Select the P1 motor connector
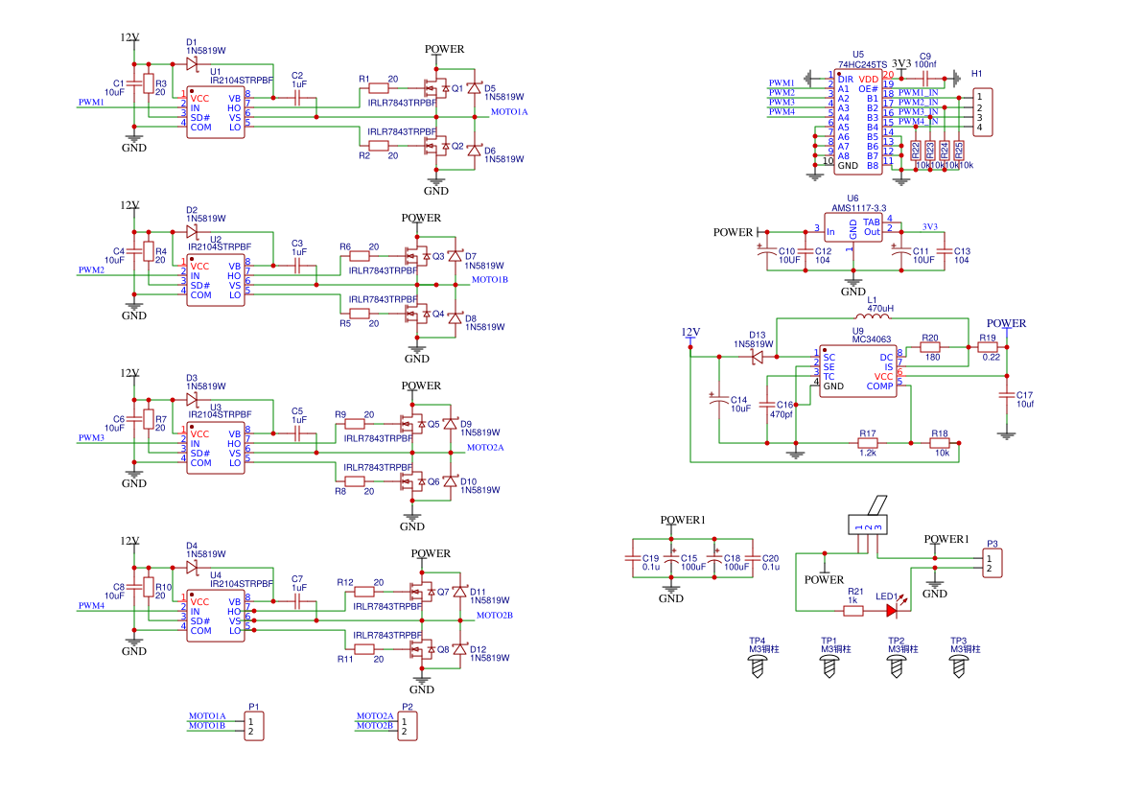This screenshot has width=1121, height=794. coord(254,726)
